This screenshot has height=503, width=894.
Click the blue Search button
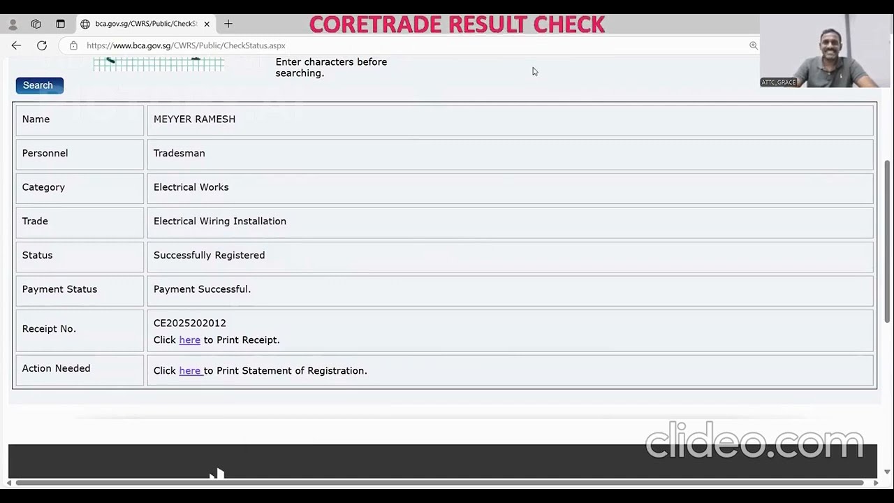39,85
